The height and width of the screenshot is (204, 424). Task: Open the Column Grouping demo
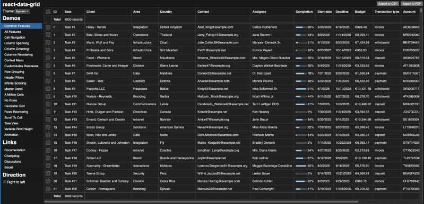click(22, 49)
